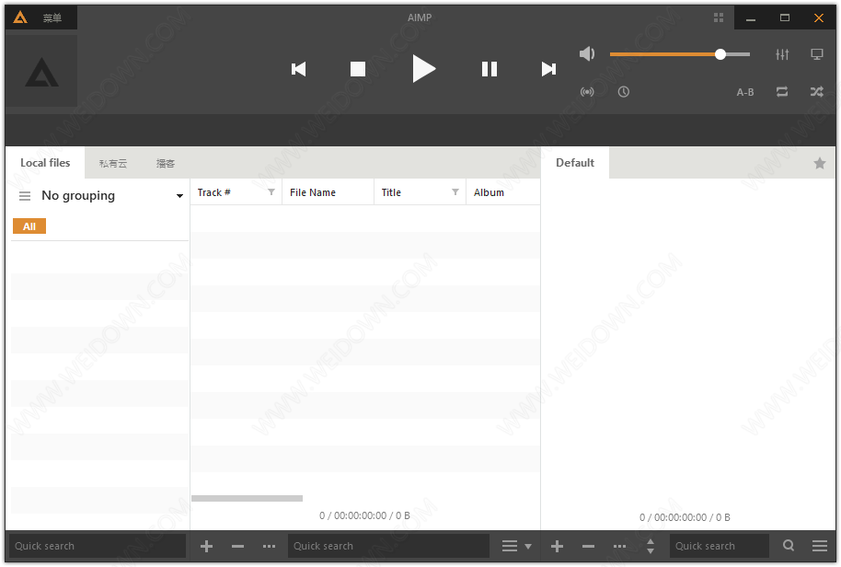Mute audio with the speaker icon
841x567 pixels.
(587, 54)
